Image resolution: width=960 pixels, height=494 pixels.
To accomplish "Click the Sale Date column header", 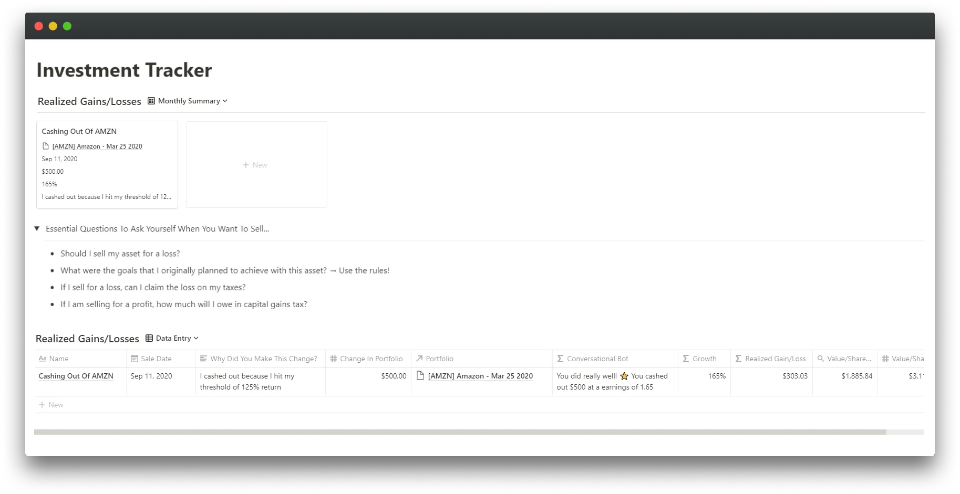I will click(161, 359).
